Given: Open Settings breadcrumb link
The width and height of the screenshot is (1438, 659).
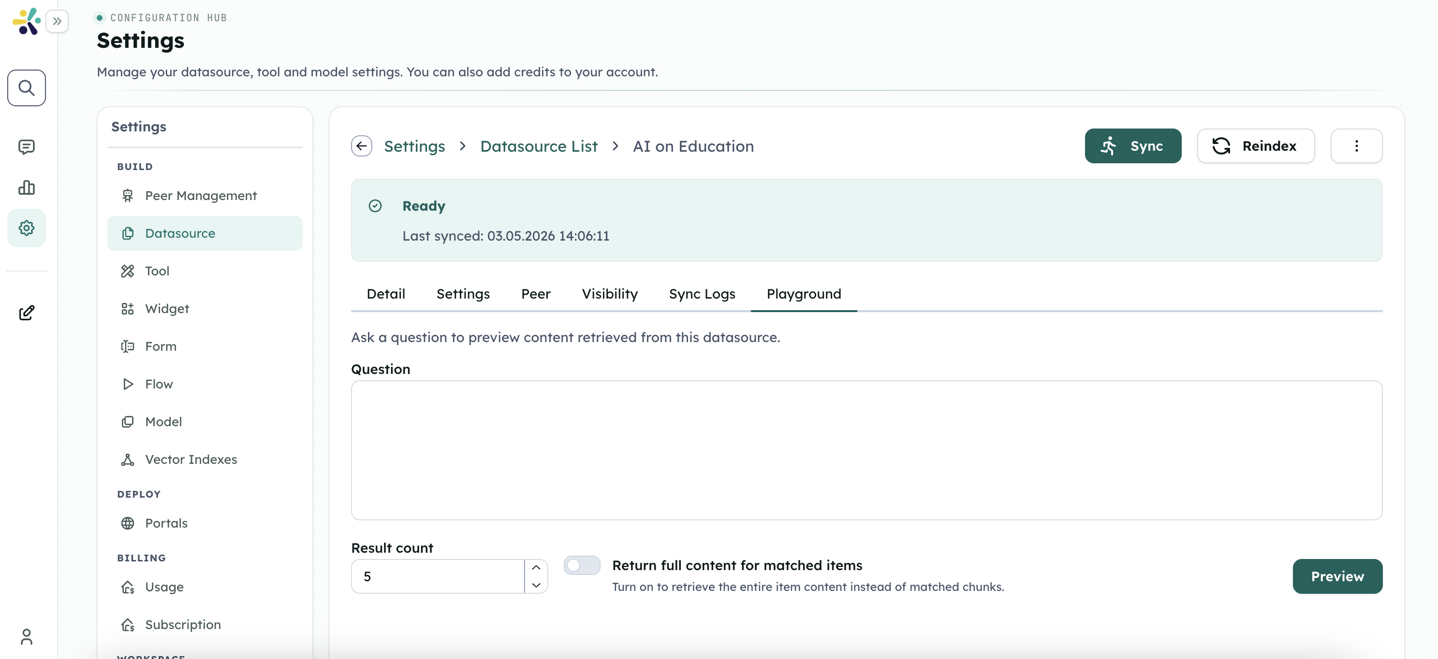Looking at the screenshot, I should tap(414, 146).
